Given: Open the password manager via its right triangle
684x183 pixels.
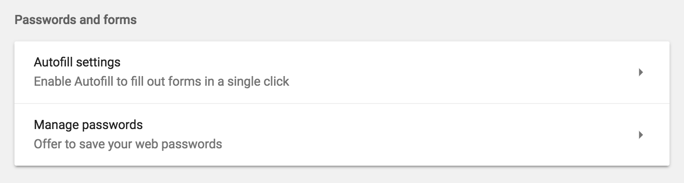Looking at the screenshot, I should (641, 135).
